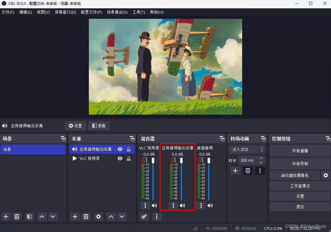Move source down in list
The width and height of the screenshot is (331, 232).
[122, 217]
